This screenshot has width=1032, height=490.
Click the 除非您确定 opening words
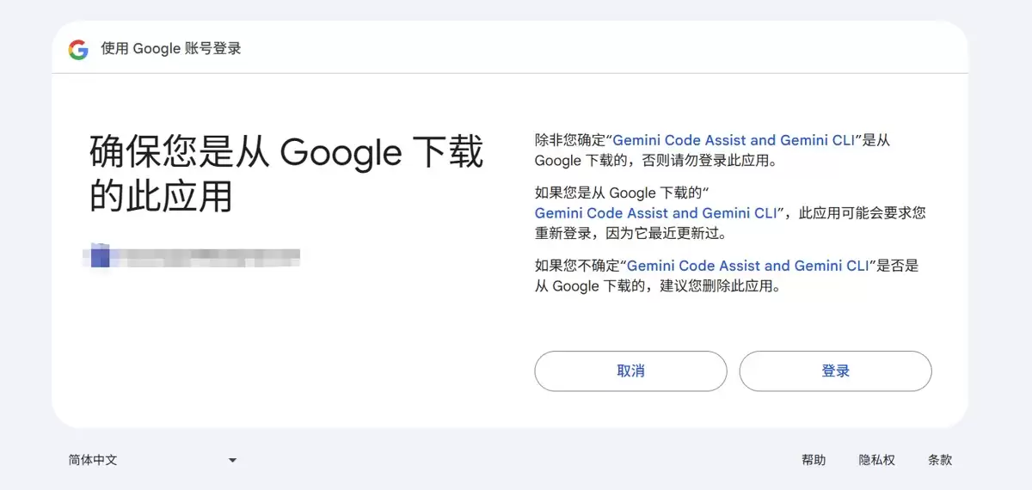click(569, 140)
